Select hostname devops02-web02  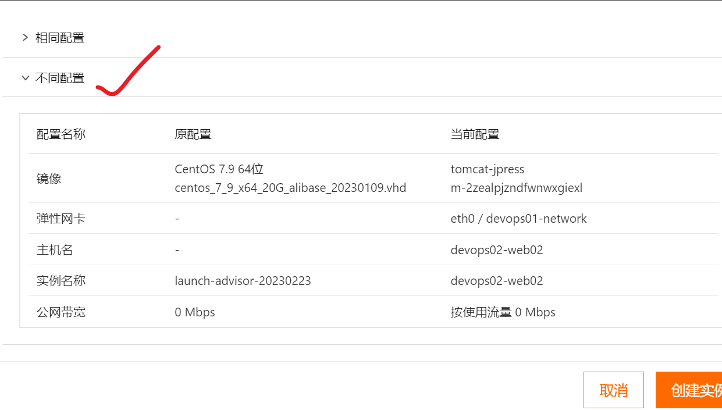point(497,249)
